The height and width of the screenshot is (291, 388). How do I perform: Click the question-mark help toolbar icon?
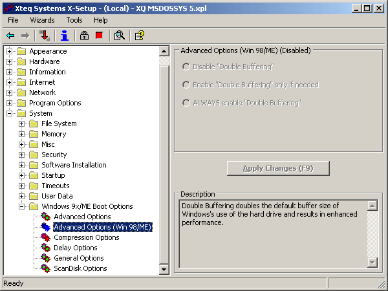[139, 36]
